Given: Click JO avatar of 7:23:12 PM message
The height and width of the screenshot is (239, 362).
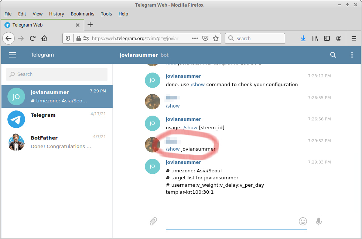Looking at the screenshot, I should 152,80.
